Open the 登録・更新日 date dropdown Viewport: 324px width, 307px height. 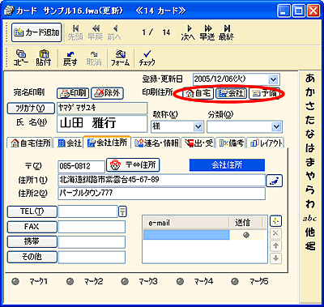[x=273, y=79]
